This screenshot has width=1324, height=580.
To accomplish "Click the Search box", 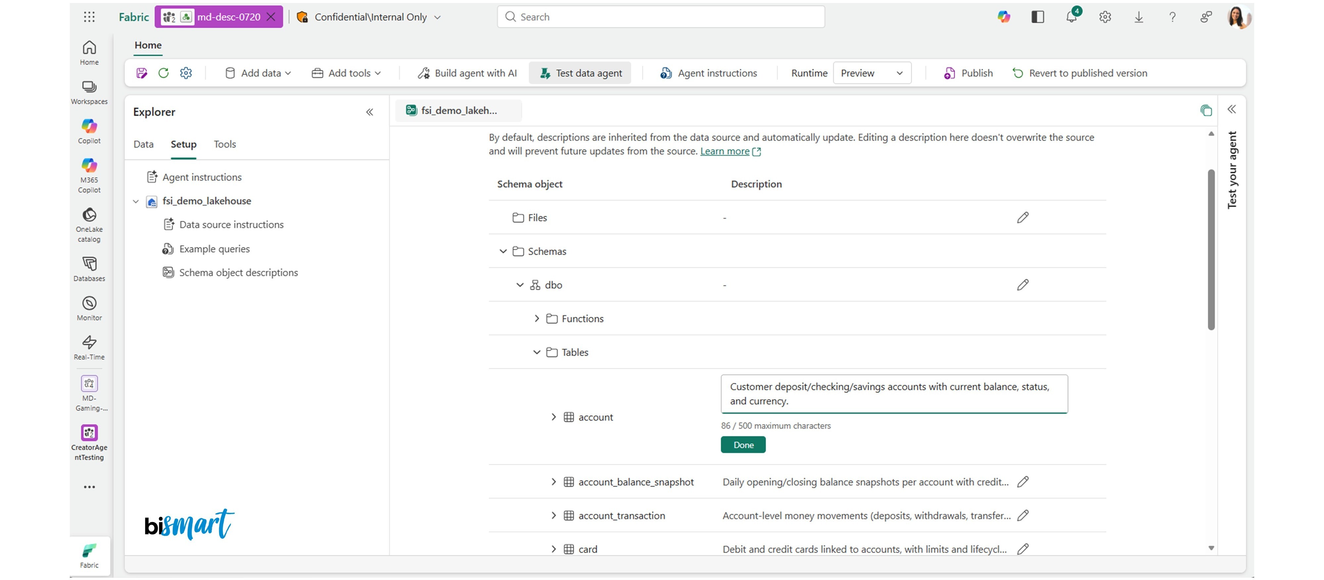I will (x=661, y=17).
